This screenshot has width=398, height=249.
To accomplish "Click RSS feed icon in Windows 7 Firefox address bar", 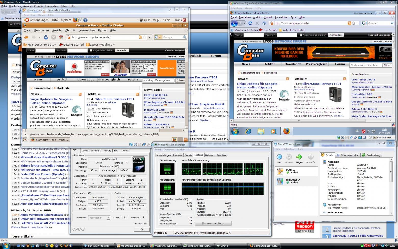I will 349,23.
